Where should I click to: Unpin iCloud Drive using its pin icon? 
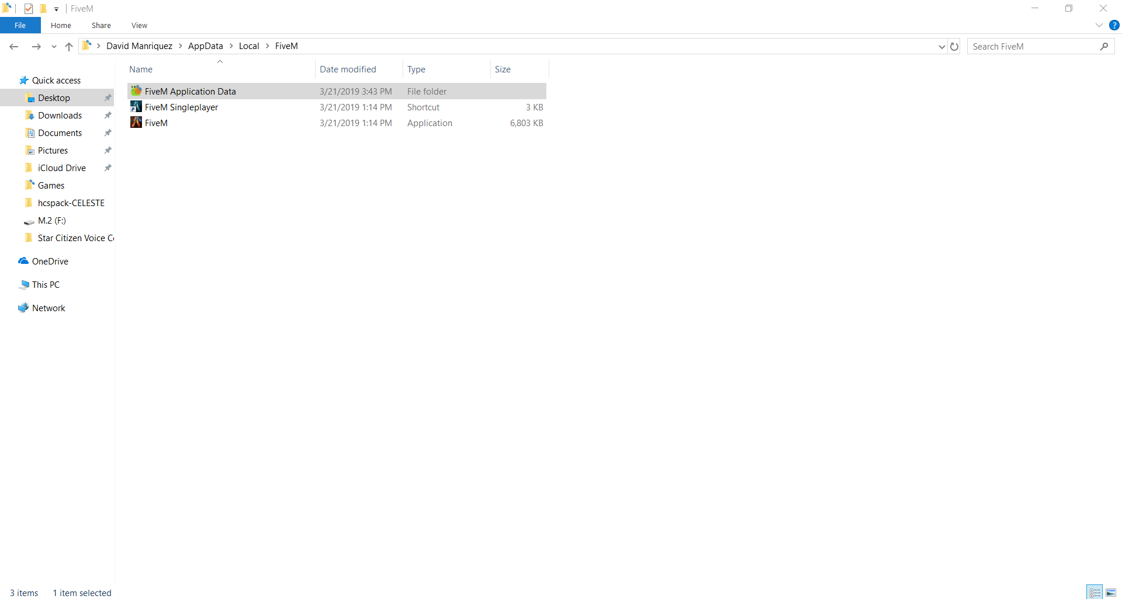(x=108, y=168)
